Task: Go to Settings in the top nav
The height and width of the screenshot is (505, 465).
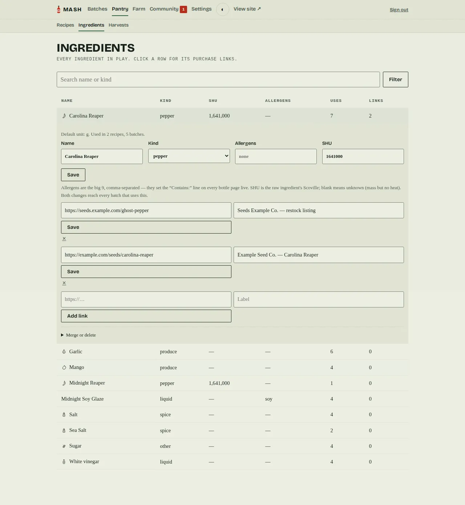Action: tap(202, 9)
